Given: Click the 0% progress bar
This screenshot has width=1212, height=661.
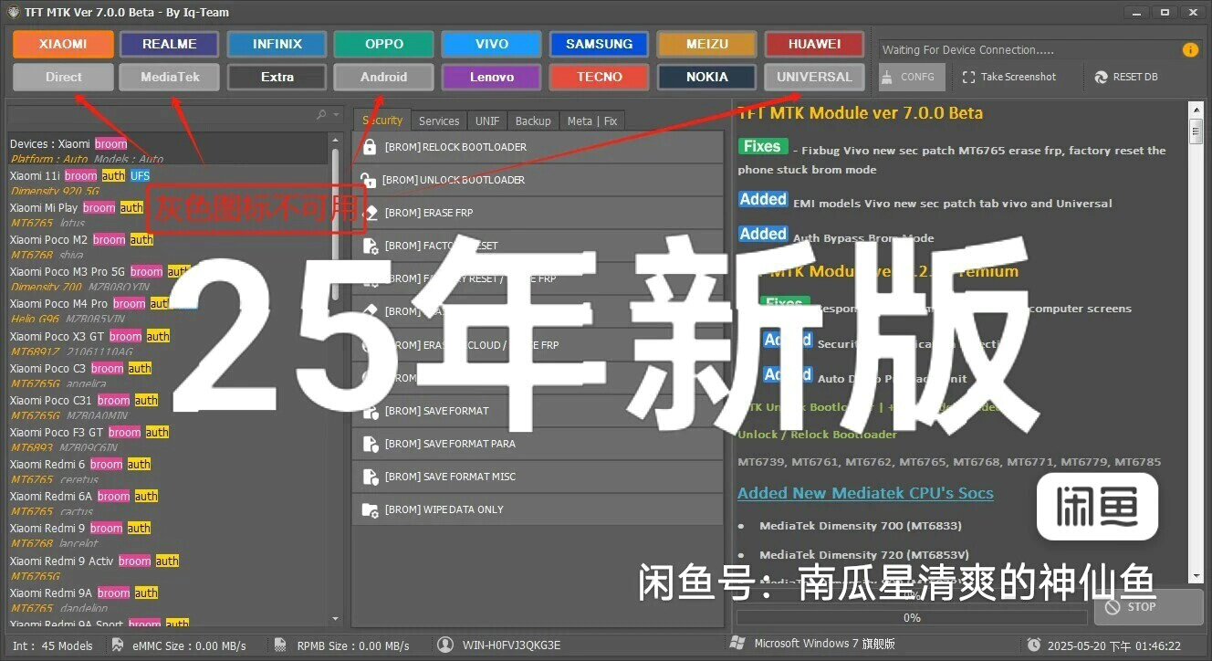Looking at the screenshot, I should 911,617.
